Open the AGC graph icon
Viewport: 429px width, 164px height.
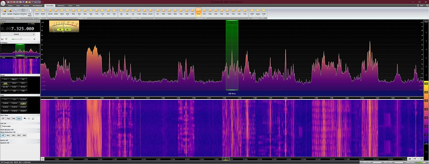(33, 118)
